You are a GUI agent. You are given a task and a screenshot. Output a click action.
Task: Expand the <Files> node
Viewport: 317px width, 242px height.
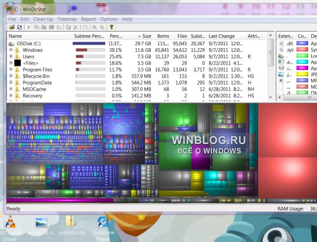(11, 63)
